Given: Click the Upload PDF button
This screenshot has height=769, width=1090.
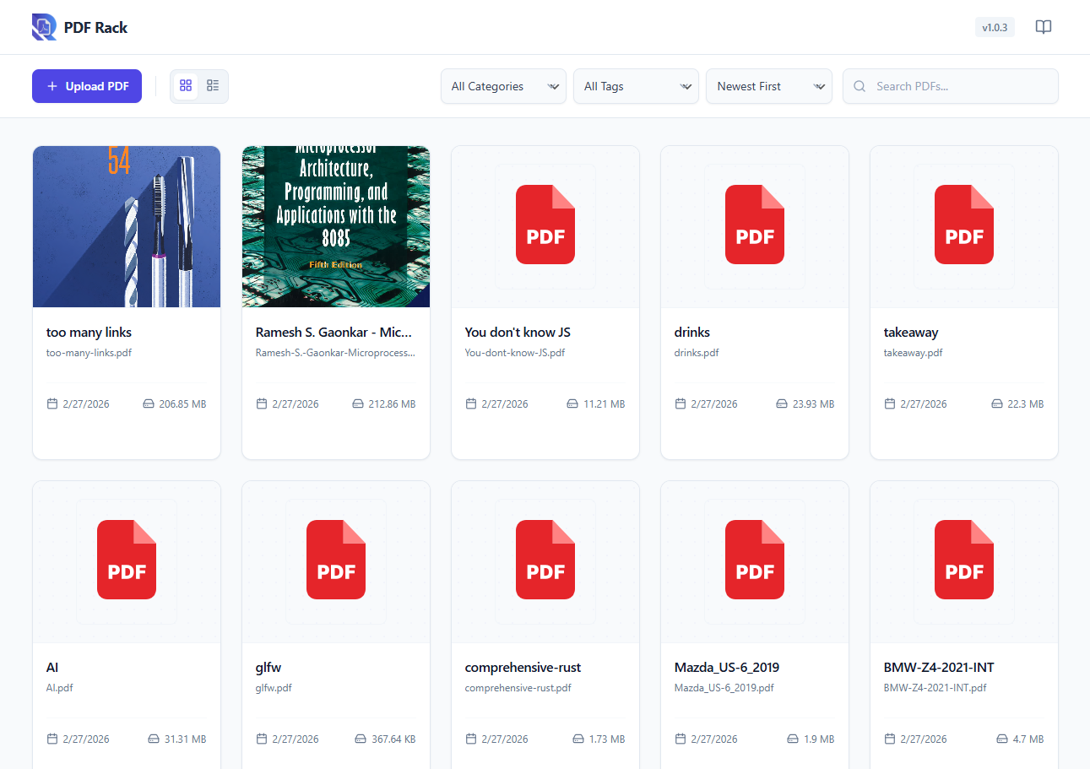Looking at the screenshot, I should [x=87, y=86].
